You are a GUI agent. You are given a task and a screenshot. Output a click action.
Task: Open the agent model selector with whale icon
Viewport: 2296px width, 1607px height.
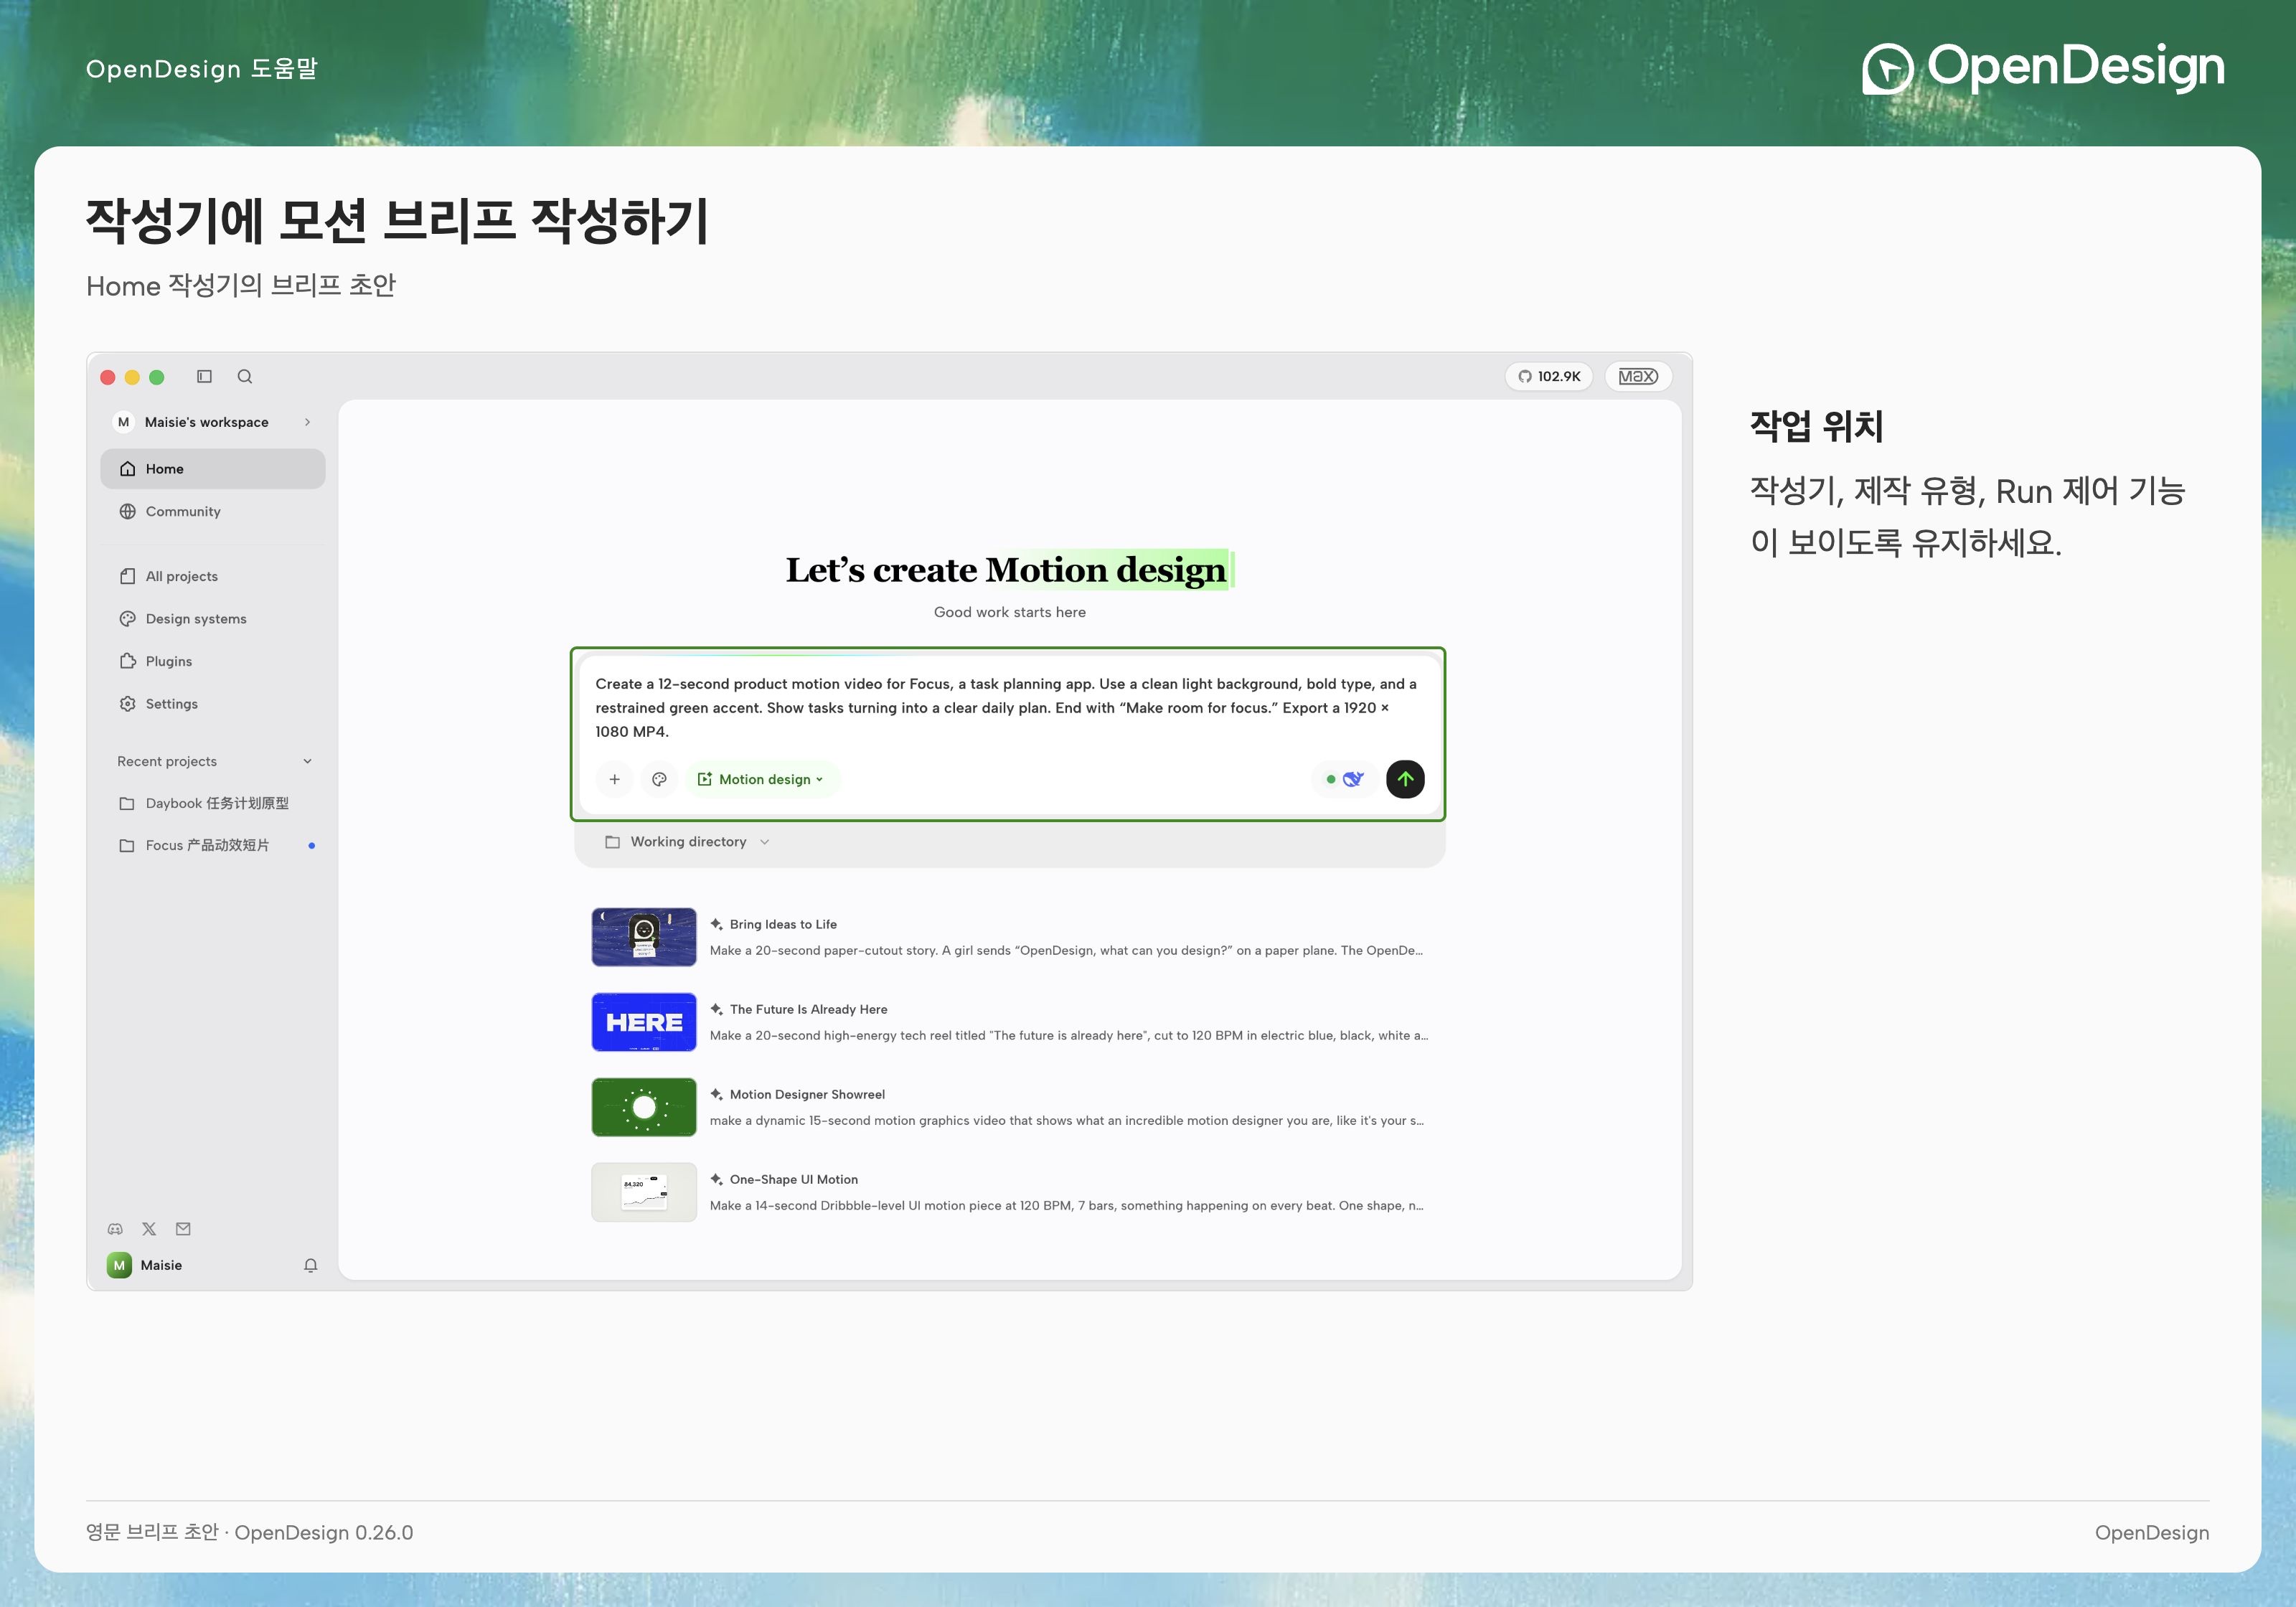pos(1345,779)
